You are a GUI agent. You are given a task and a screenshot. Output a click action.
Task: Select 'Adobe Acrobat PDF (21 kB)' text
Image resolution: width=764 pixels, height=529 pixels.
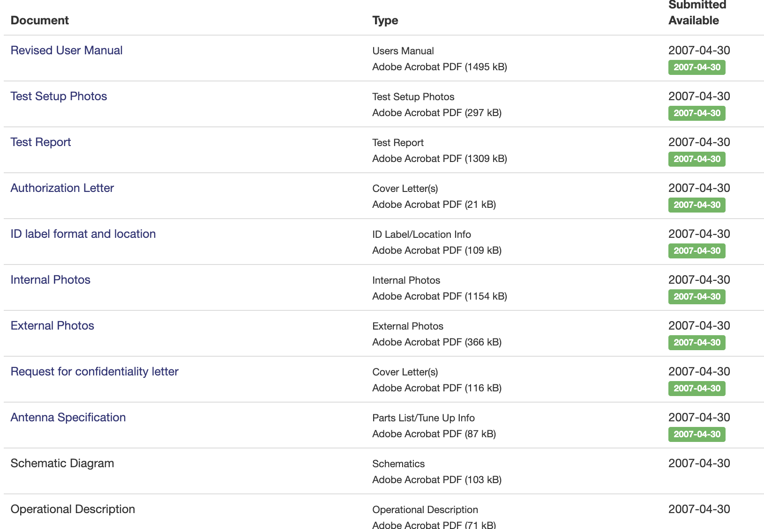(x=434, y=204)
